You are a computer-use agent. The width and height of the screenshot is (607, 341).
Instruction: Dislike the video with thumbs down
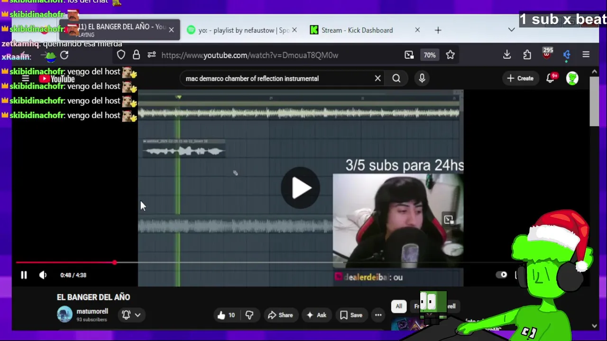[x=249, y=315]
